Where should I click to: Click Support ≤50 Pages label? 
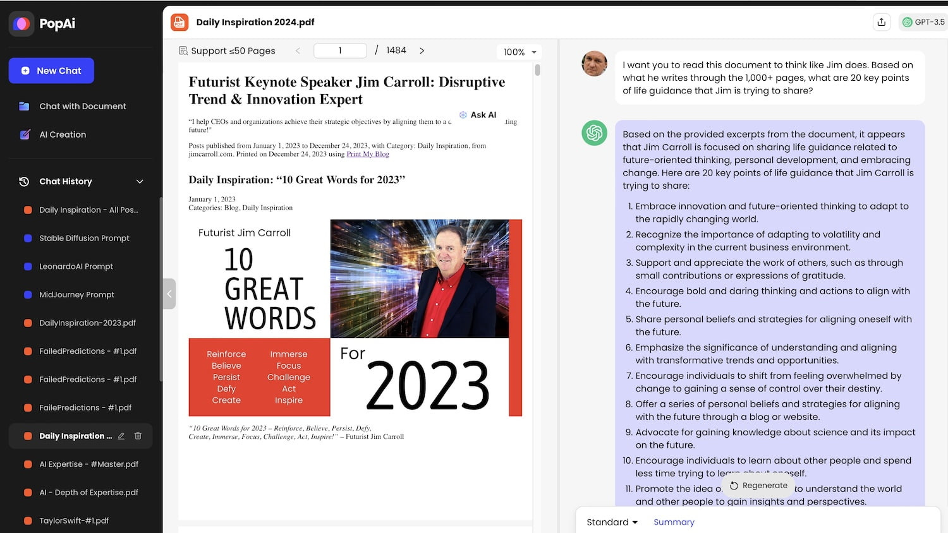point(233,51)
